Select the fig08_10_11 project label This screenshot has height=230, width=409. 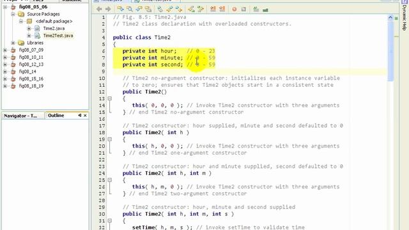click(x=31, y=57)
